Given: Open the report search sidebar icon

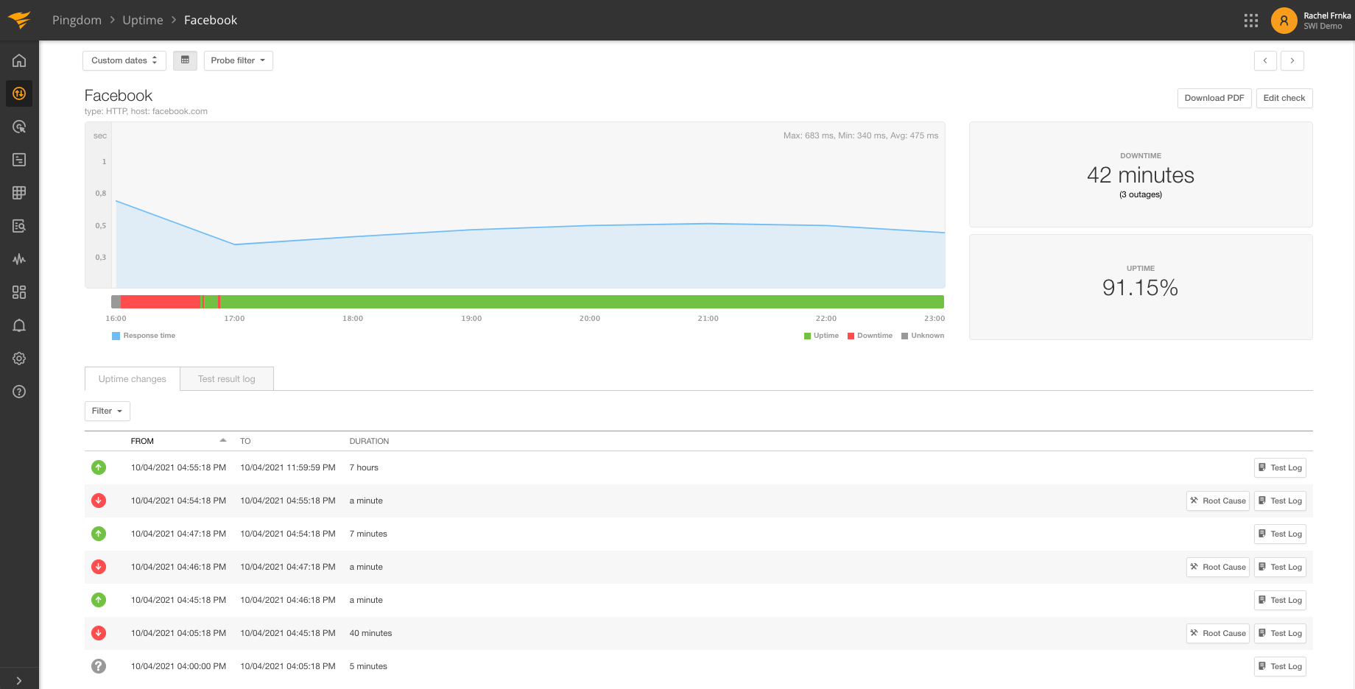Looking at the screenshot, I should pyautogui.click(x=19, y=226).
